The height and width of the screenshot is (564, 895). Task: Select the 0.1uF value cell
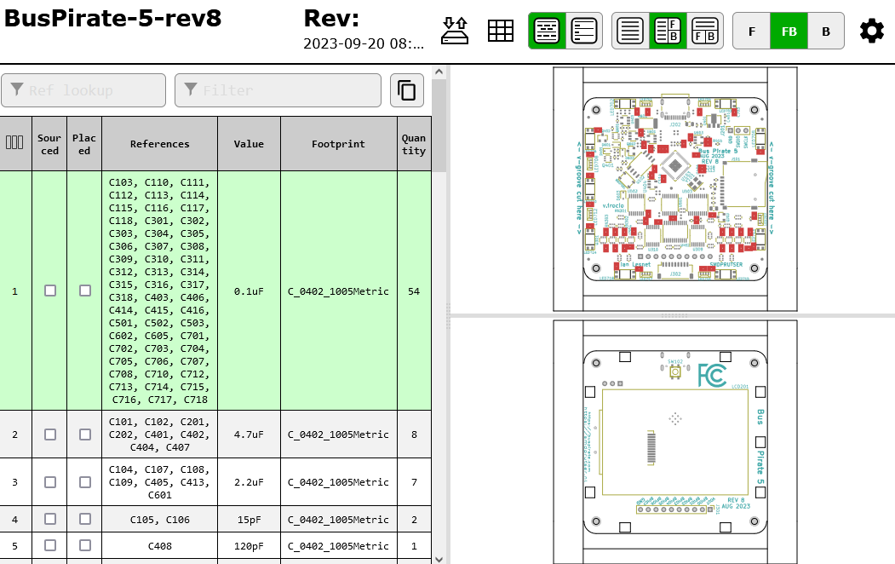point(249,291)
